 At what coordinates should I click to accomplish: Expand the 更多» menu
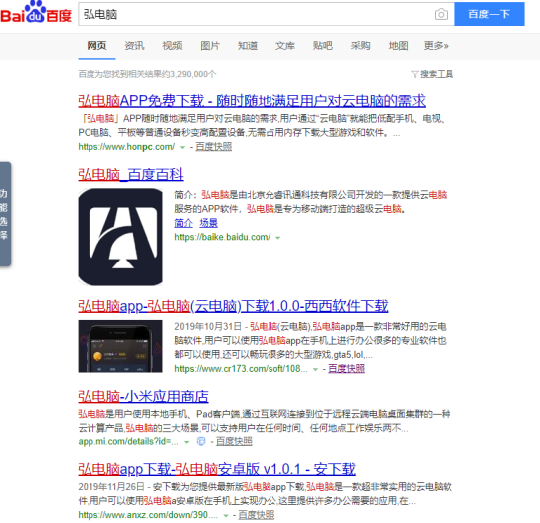point(436,46)
